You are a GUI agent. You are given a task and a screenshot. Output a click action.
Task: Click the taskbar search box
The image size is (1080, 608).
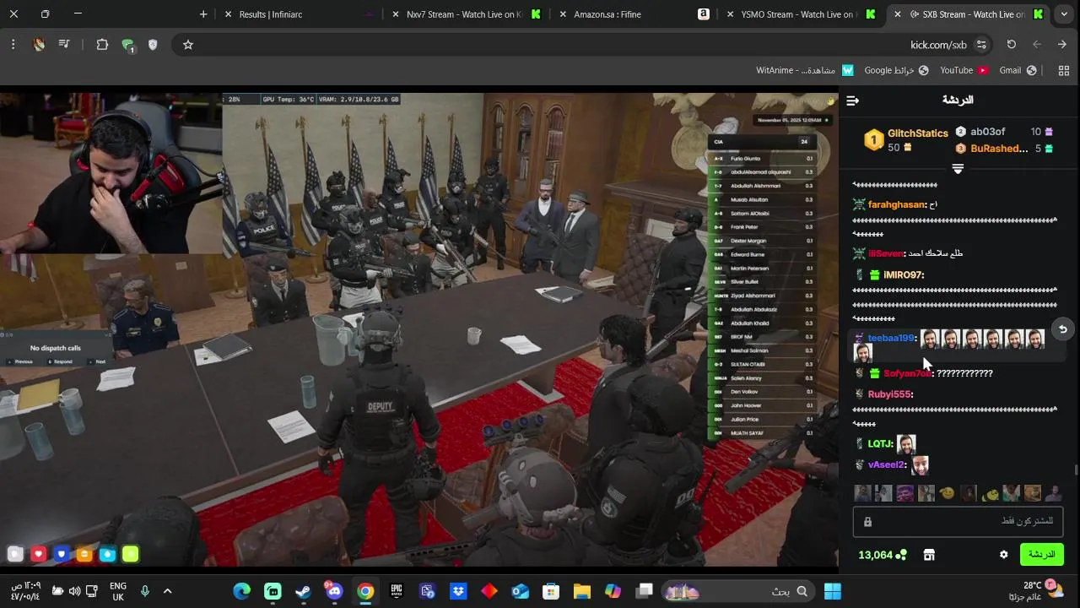(x=738, y=591)
